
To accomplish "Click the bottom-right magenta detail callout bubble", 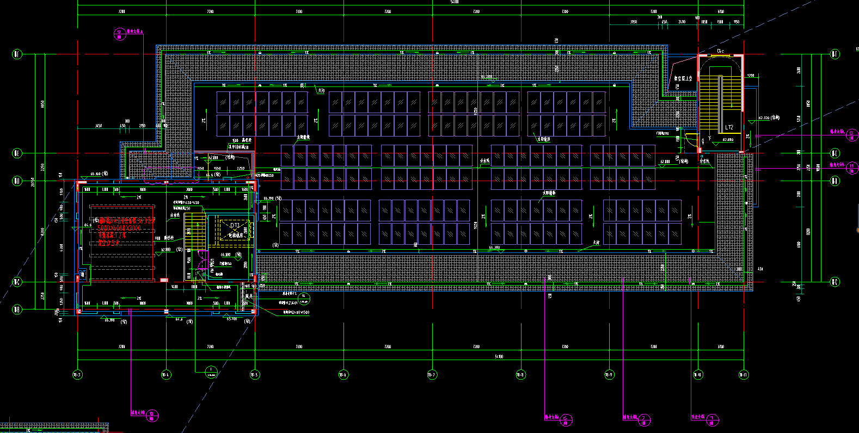I will click(x=713, y=419).
